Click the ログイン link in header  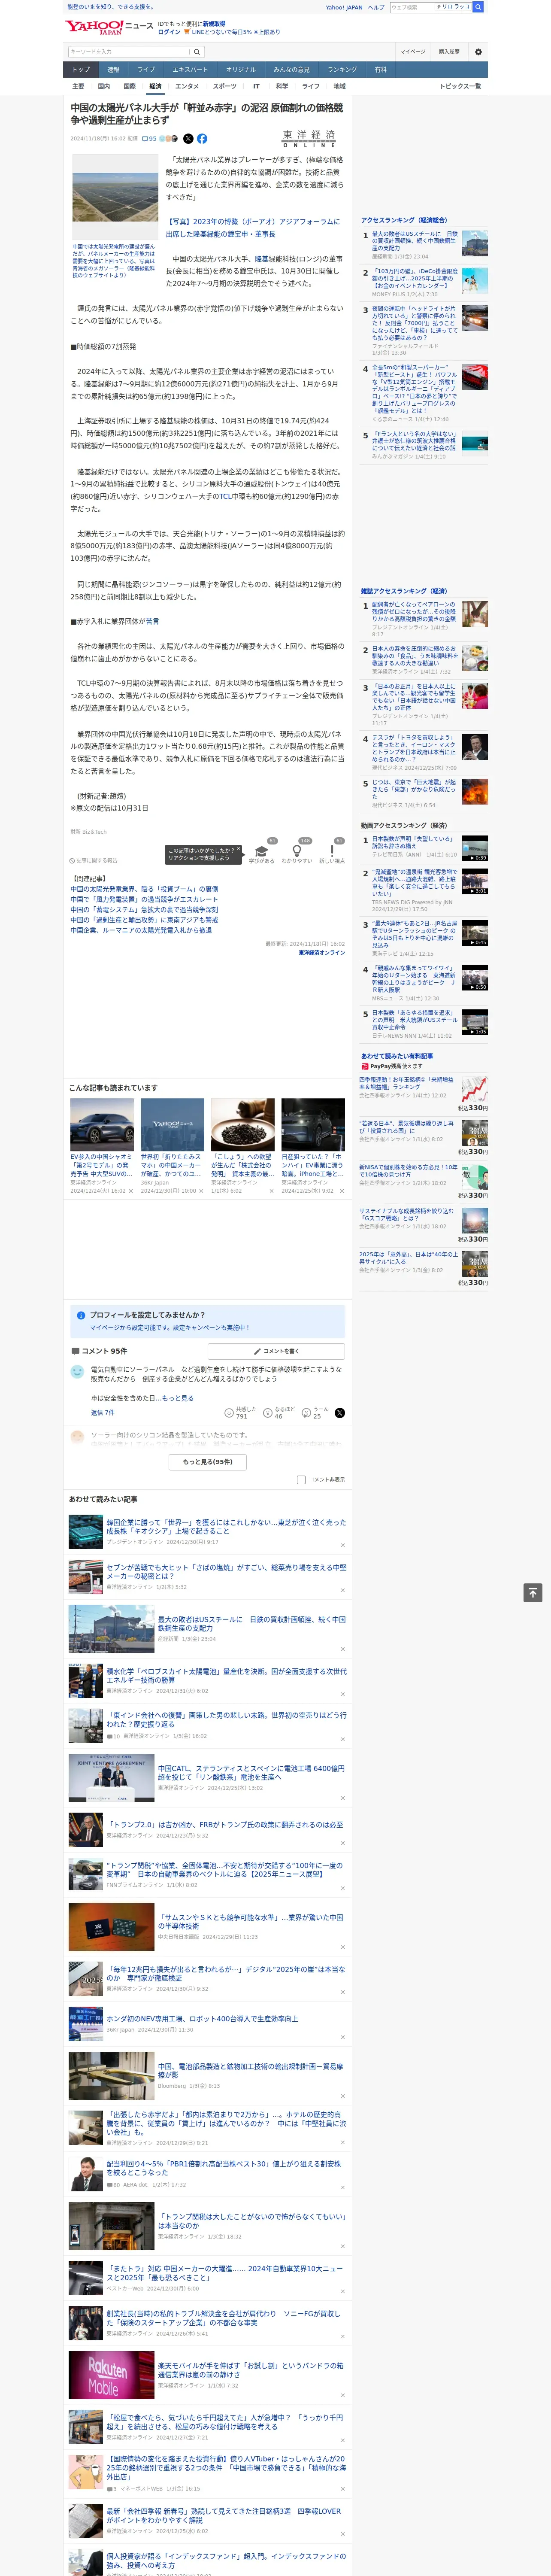click(169, 32)
